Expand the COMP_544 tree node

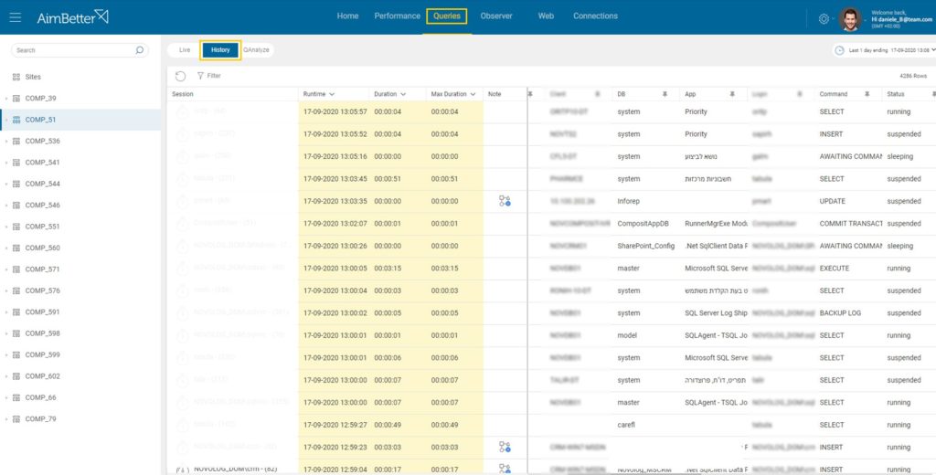pos(6,184)
